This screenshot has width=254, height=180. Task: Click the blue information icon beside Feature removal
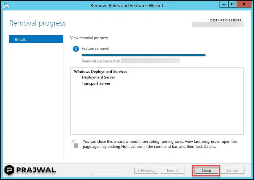click(76, 49)
